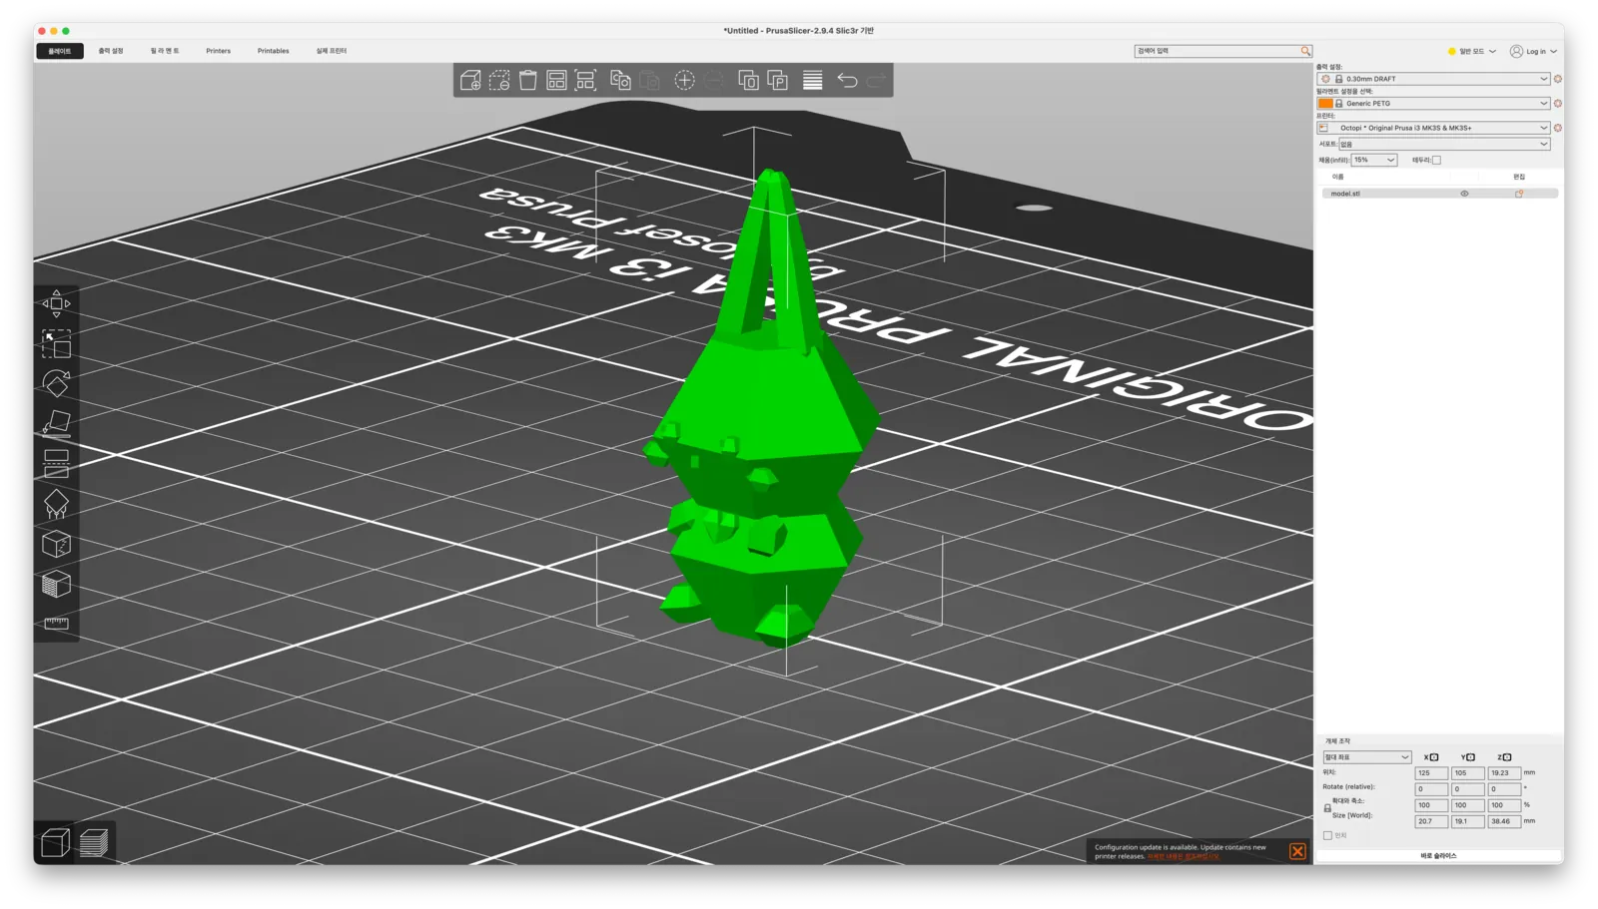Select the Cut tool
This screenshot has height=909, width=1598.
point(56,464)
